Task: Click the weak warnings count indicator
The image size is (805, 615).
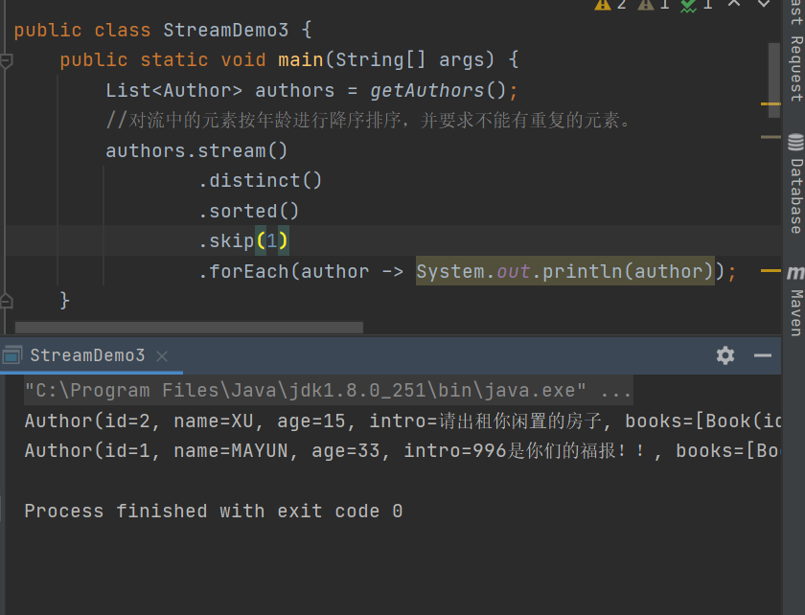Action: 654,5
